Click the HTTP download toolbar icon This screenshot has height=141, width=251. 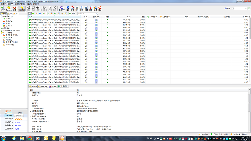[2, 8]
